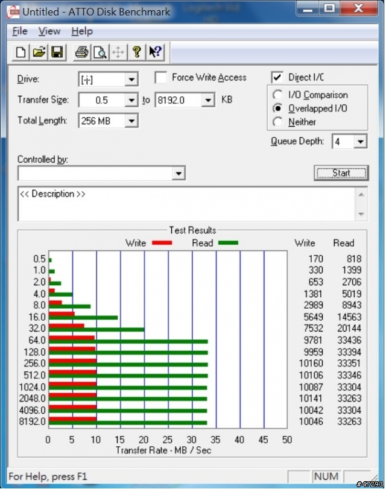Choose the Neither radio button
Image resolution: width=386 pixels, height=489 pixels.
[x=277, y=122]
